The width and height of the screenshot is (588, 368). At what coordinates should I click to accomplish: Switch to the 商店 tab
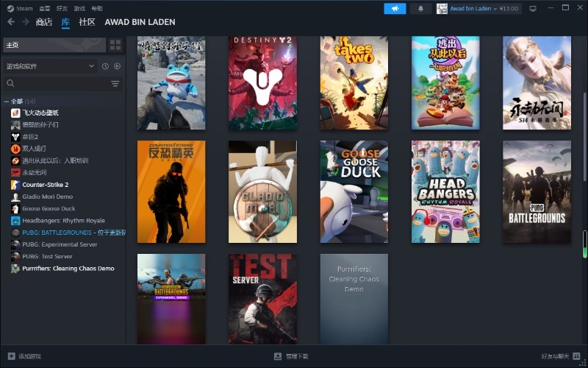pyautogui.click(x=44, y=22)
